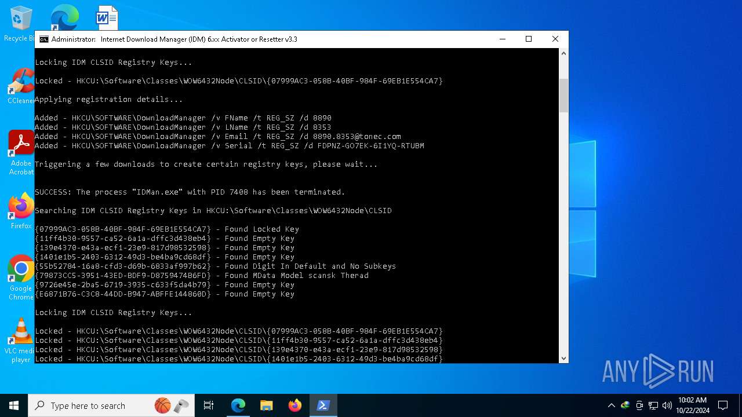The image size is (742, 417).
Task: Launch CCleaner from the desktop
Action: pyautogui.click(x=20, y=87)
